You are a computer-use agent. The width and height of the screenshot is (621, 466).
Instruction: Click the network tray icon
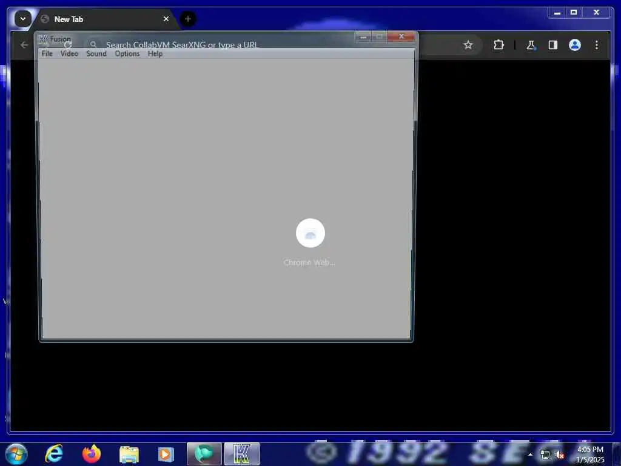point(545,455)
